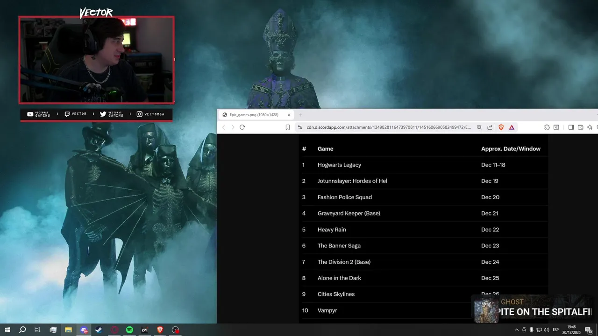The height and width of the screenshot is (336, 598).
Task: Open a new browser tab
Action: coord(300,114)
